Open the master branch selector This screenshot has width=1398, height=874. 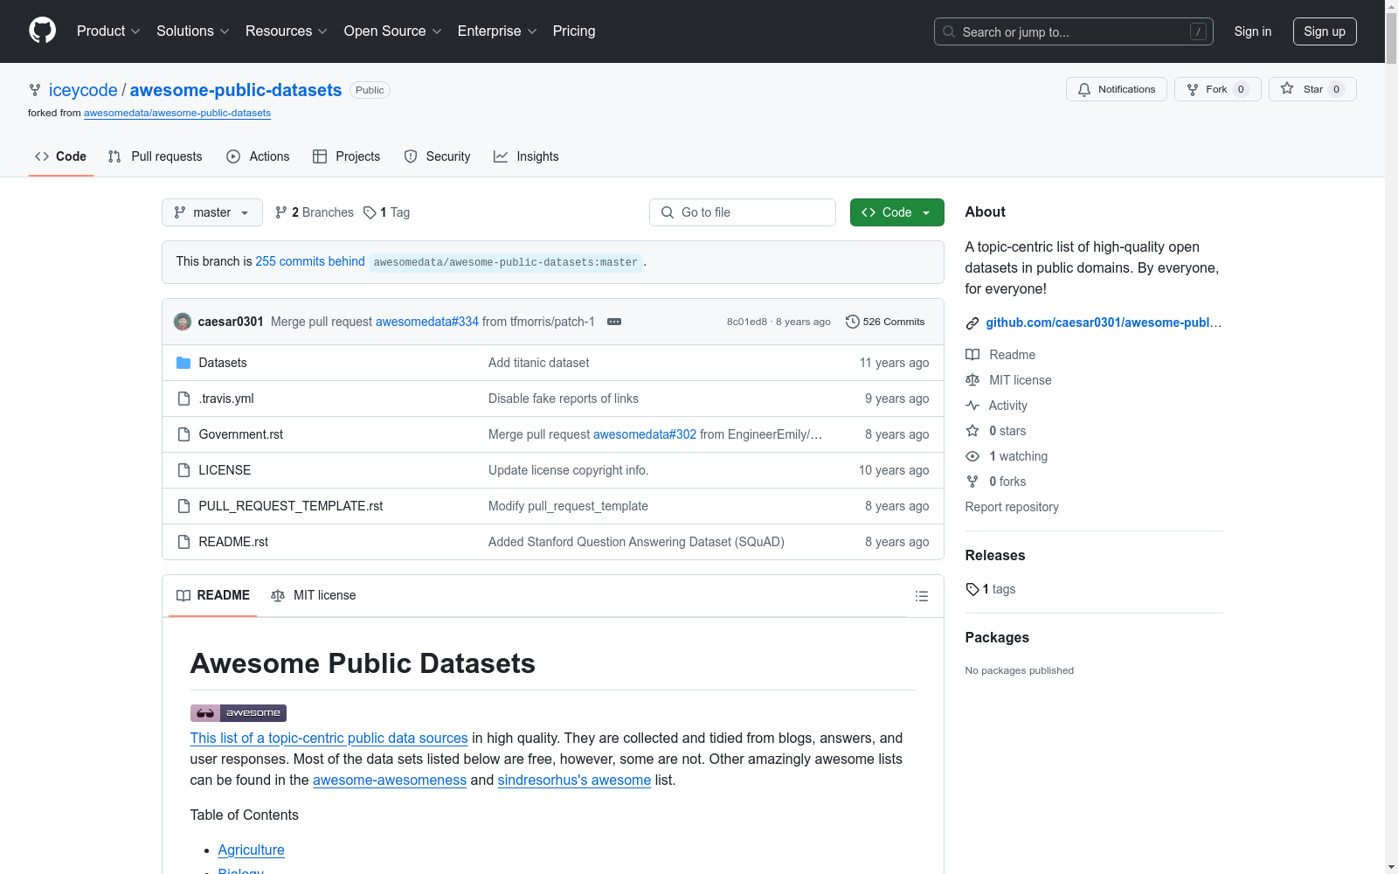pyautogui.click(x=212, y=212)
